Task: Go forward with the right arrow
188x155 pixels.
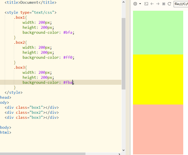Action: click(158, 4)
